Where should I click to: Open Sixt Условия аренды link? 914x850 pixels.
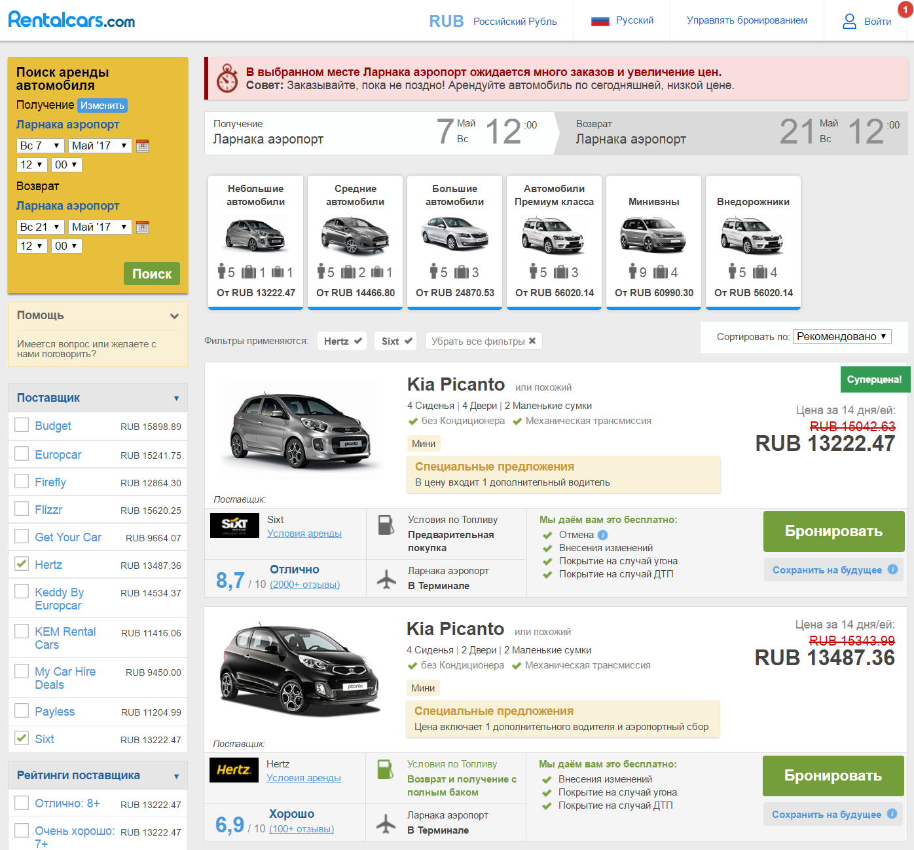[304, 533]
